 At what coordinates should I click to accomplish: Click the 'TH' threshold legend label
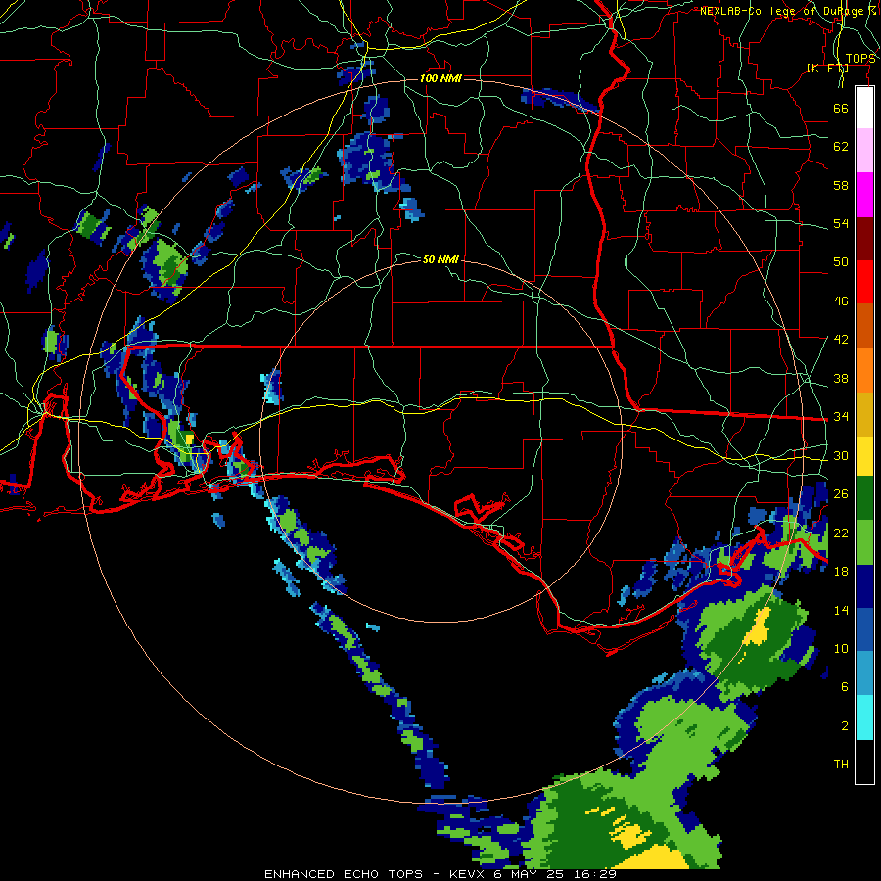pos(841,765)
